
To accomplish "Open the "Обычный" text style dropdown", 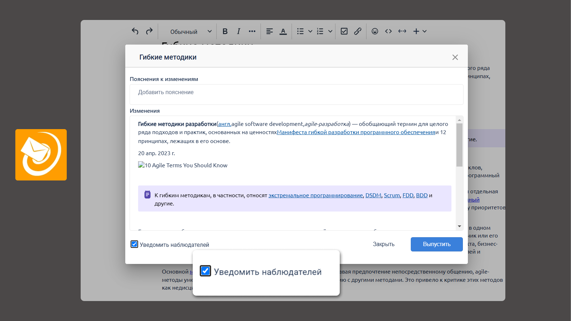I will pyautogui.click(x=191, y=31).
